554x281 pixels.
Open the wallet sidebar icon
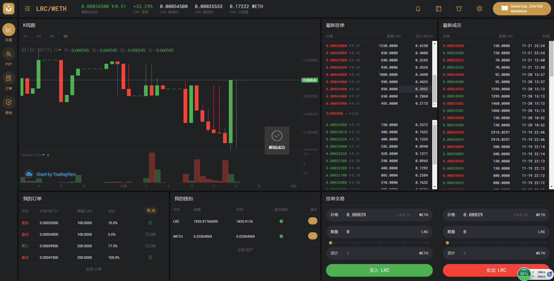click(9, 102)
